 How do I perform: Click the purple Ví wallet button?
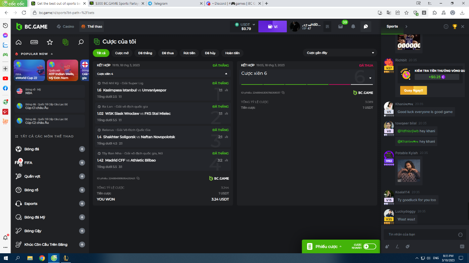272,26
